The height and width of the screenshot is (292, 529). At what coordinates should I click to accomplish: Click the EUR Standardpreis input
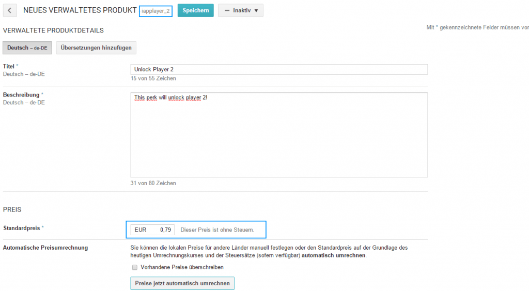click(152, 230)
